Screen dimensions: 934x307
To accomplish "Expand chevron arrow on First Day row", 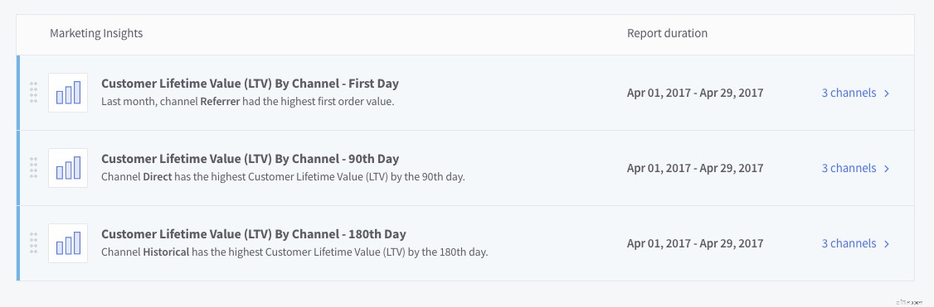I will tap(887, 94).
